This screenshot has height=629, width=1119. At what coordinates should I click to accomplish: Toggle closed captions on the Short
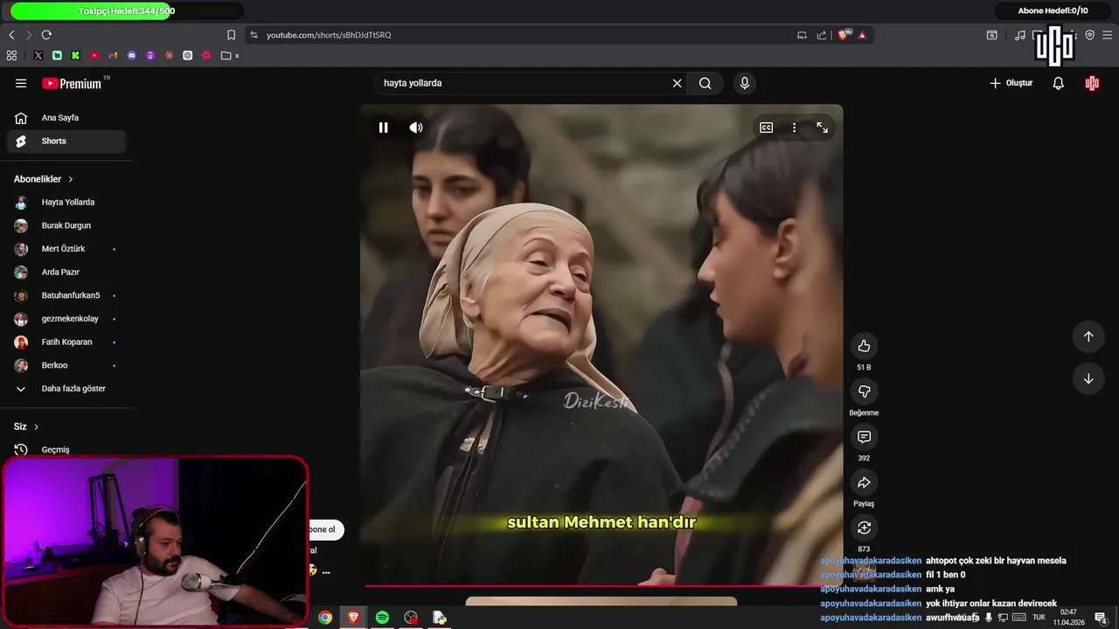tap(766, 128)
